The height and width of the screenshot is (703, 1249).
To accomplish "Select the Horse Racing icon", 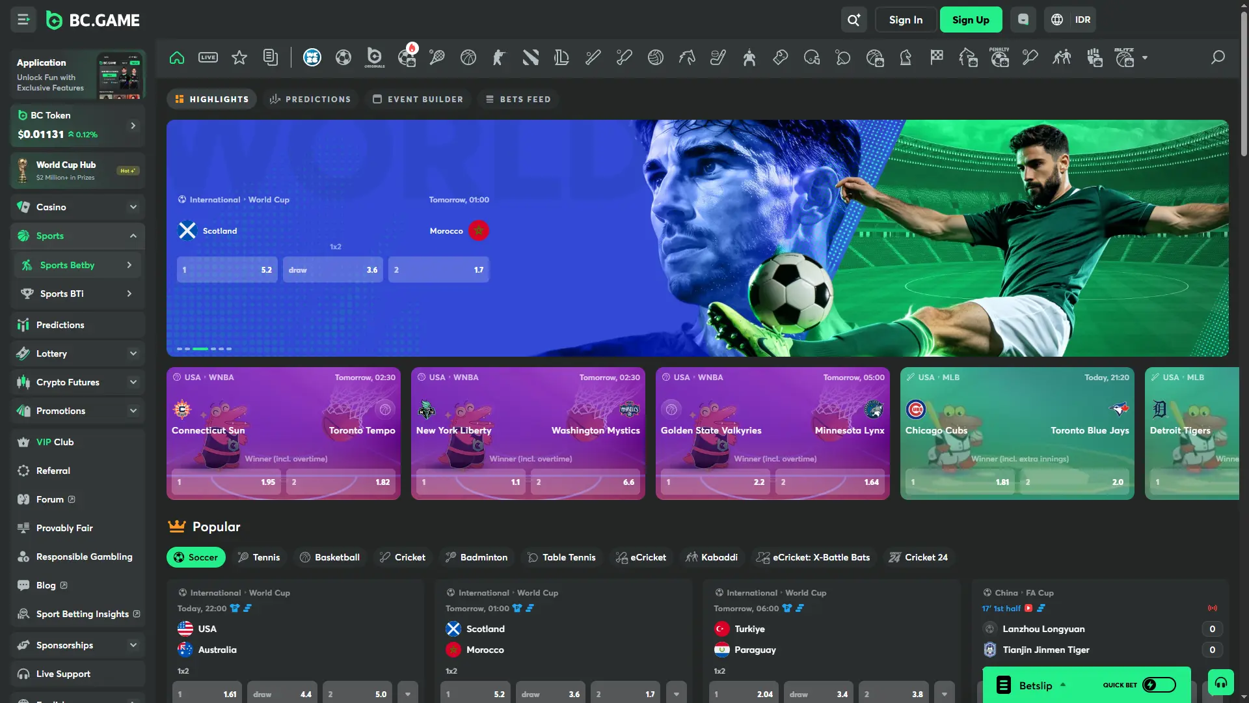I will click(687, 57).
